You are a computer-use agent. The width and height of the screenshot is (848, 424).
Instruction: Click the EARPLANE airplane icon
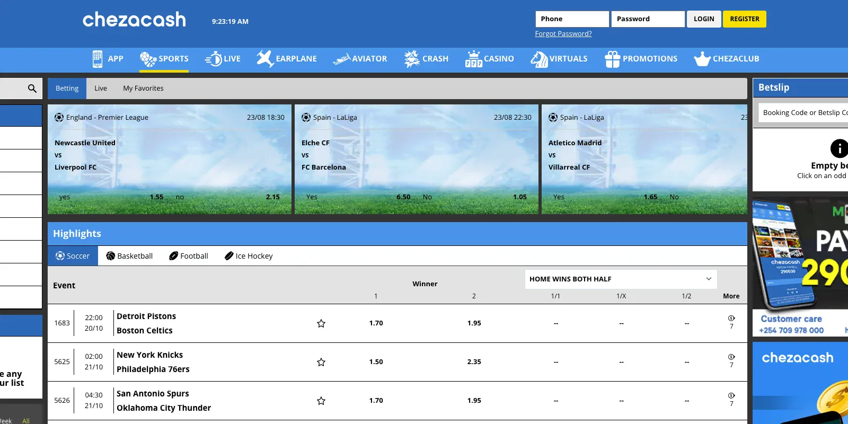[x=265, y=59]
